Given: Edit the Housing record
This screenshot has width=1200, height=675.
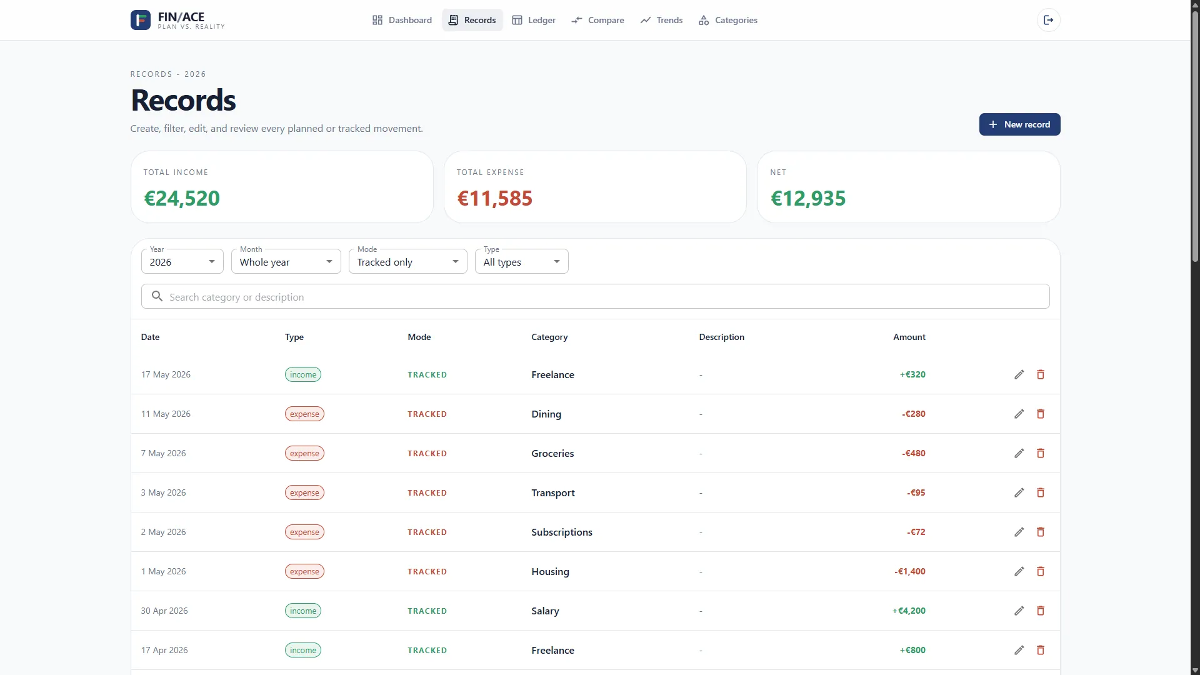Looking at the screenshot, I should 1019,571.
